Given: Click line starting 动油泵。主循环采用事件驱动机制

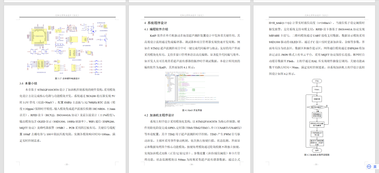Looking at the screenshot, I should coord(192,140).
